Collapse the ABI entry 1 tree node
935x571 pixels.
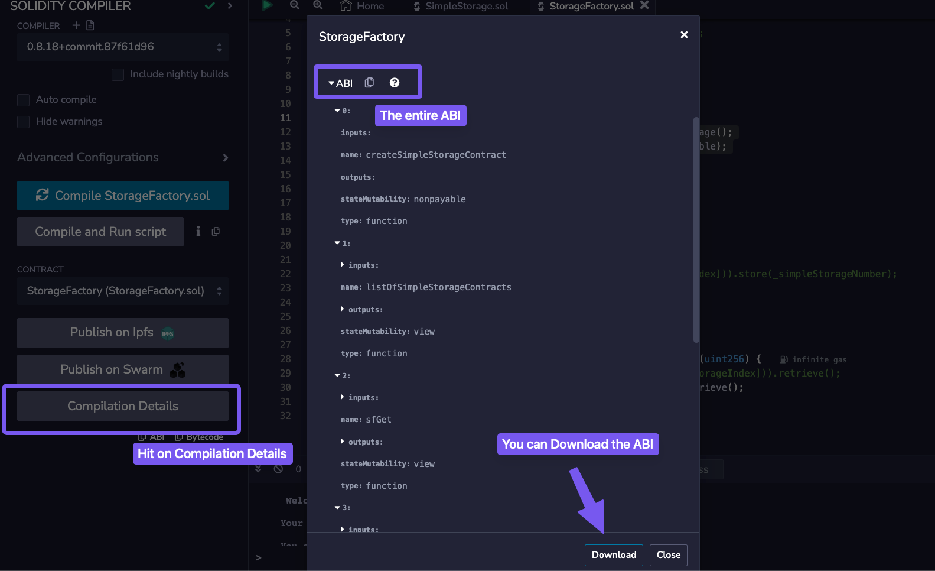tap(337, 243)
